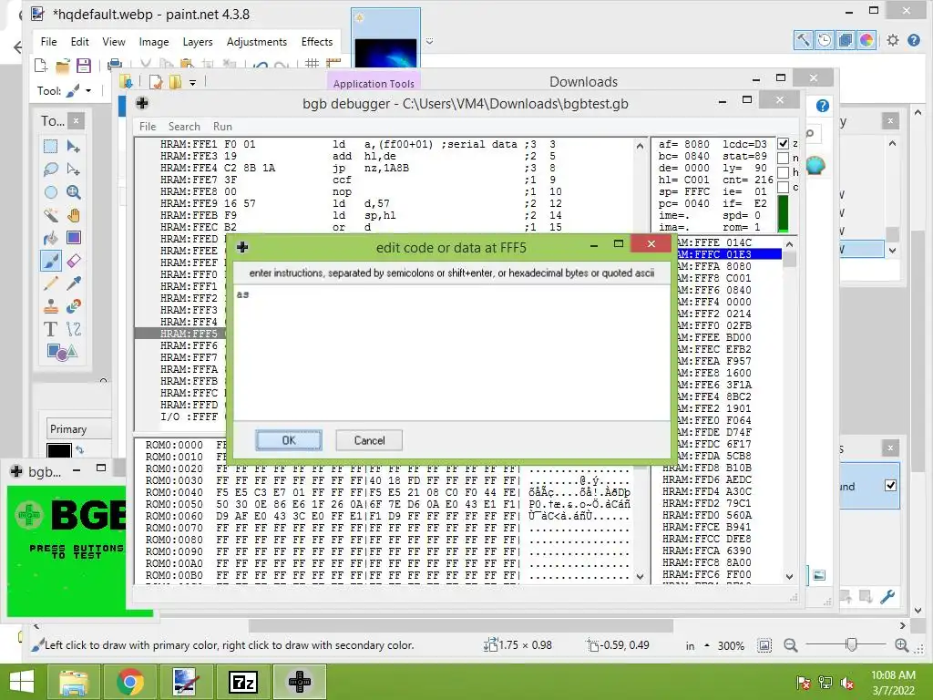Open the bgb debugger Search menu
This screenshot has width=933, height=700.
click(x=184, y=126)
